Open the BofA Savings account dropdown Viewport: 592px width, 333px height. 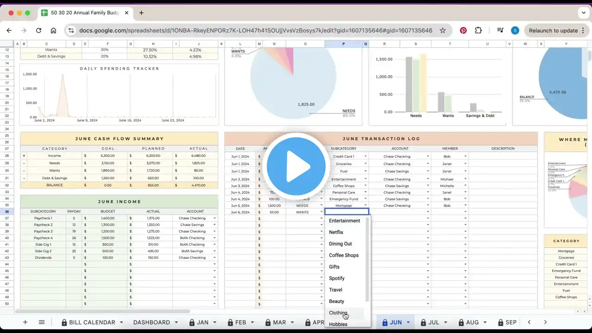click(x=215, y=251)
